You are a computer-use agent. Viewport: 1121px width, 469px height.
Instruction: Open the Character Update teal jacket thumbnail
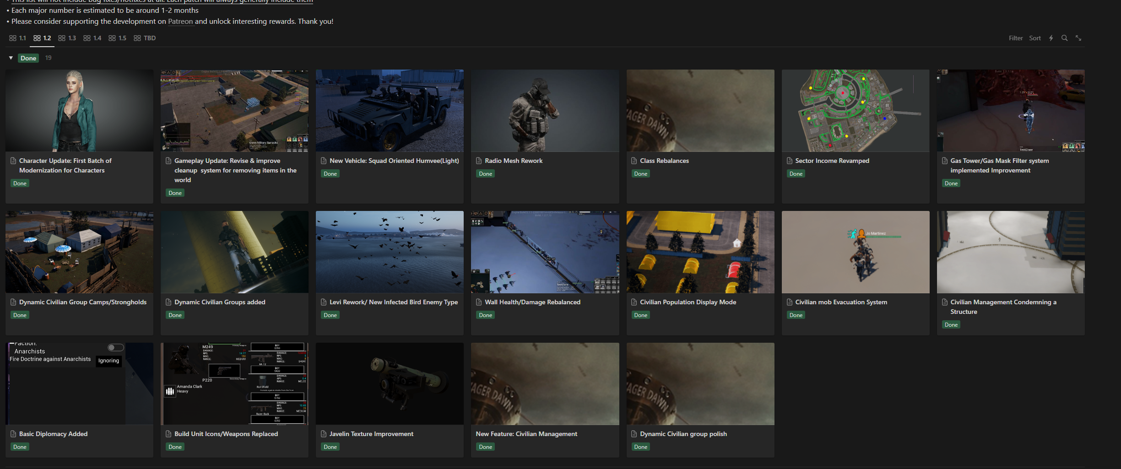(79, 110)
